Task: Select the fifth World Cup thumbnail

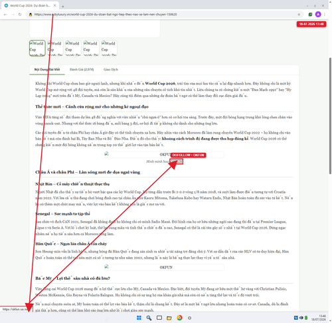Action: click(x=109, y=48)
